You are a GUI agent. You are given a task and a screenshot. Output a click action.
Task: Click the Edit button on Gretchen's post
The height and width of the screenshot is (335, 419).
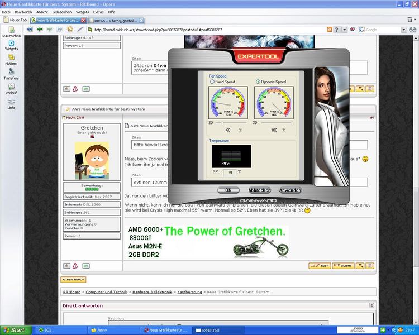[x=320, y=266]
